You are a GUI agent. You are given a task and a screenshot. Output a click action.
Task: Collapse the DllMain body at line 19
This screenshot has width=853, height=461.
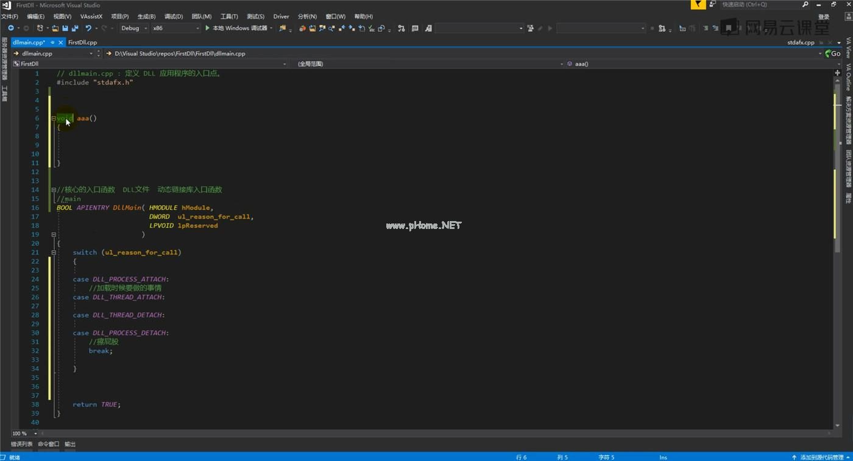(54, 234)
